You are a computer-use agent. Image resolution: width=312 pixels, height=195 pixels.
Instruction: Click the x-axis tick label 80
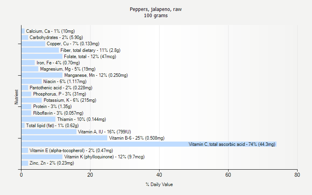pos(297,175)
